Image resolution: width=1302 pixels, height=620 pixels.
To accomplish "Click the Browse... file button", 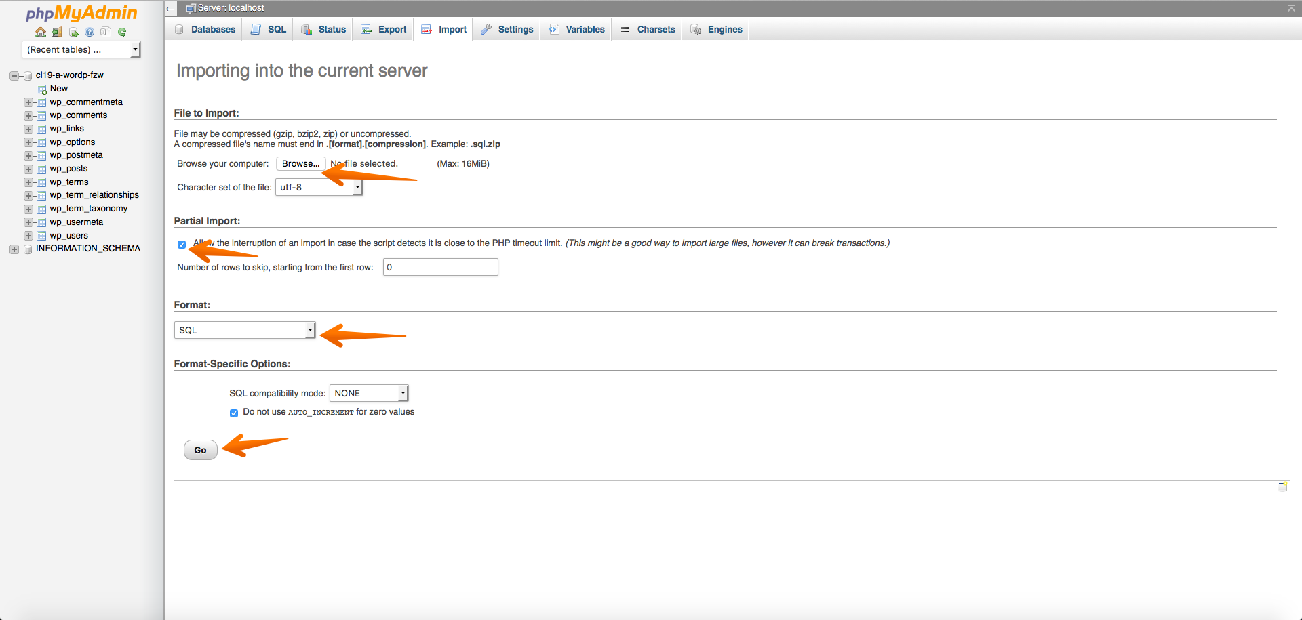I will (x=300, y=164).
